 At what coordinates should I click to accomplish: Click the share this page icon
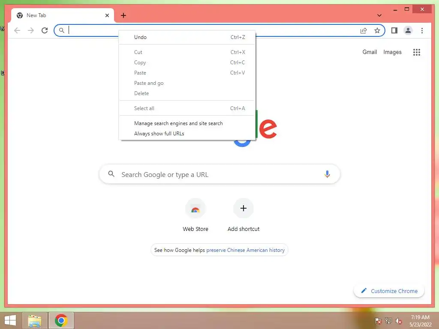364,30
